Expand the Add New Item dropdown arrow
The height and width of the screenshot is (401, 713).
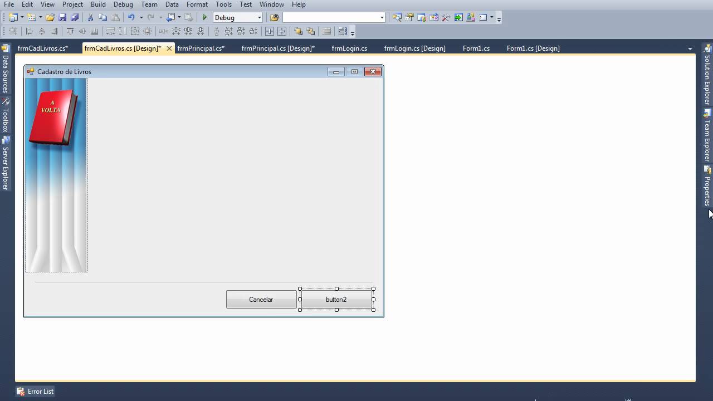click(x=40, y=17)
